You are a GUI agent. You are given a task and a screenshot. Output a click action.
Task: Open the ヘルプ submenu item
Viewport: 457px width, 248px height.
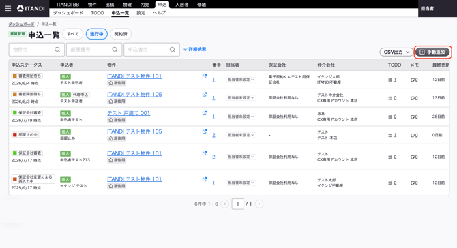[159, 13]
